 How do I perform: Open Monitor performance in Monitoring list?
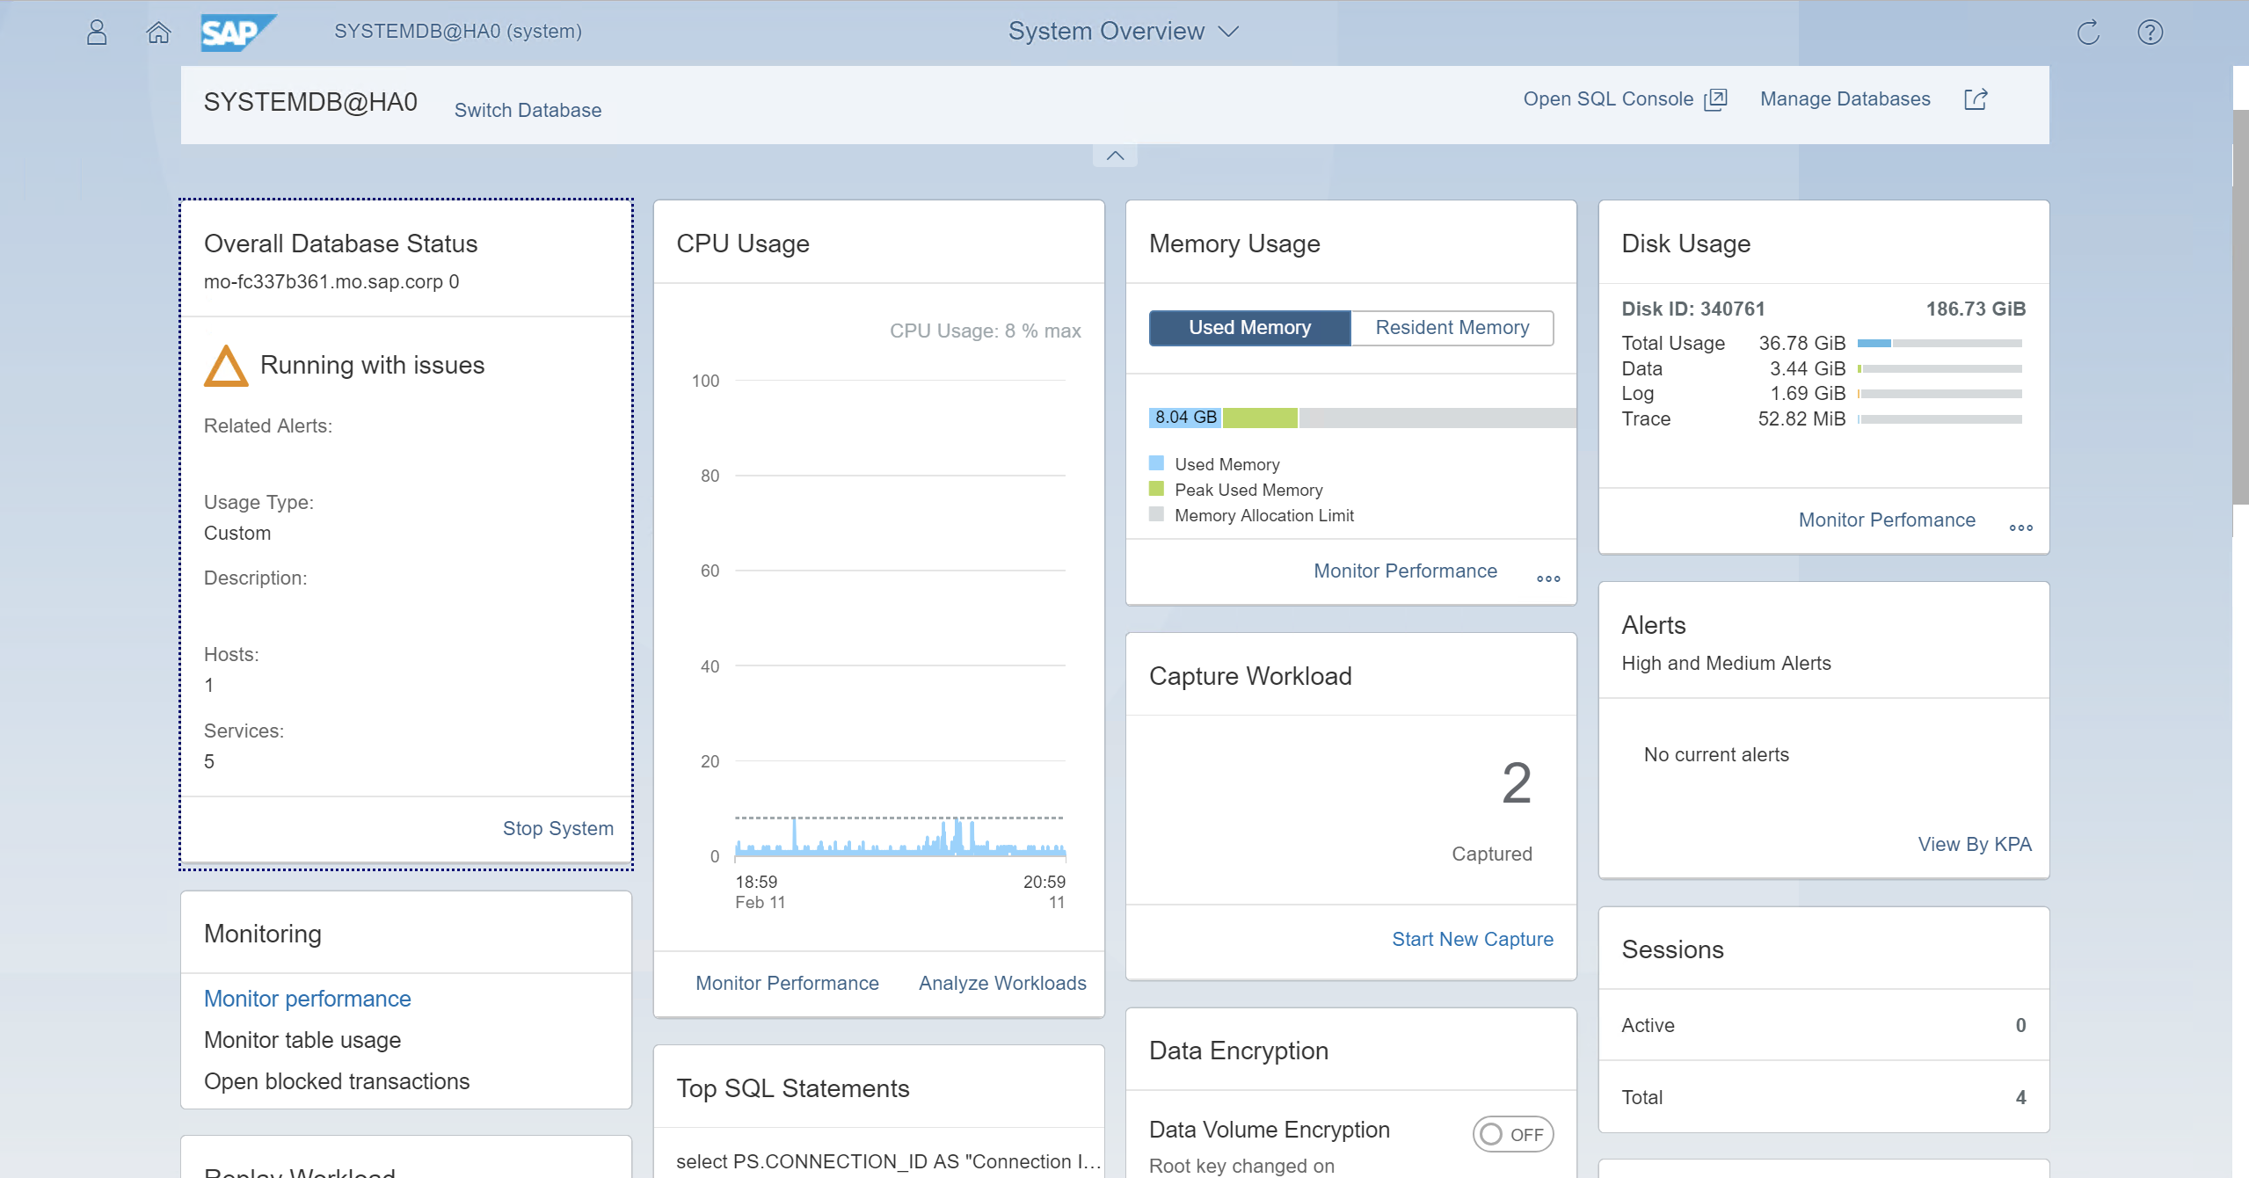(x=307, y=1000)
